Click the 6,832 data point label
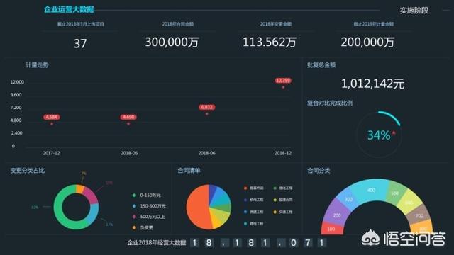Screen dimensions: 454x255 (x=206, y=107)
